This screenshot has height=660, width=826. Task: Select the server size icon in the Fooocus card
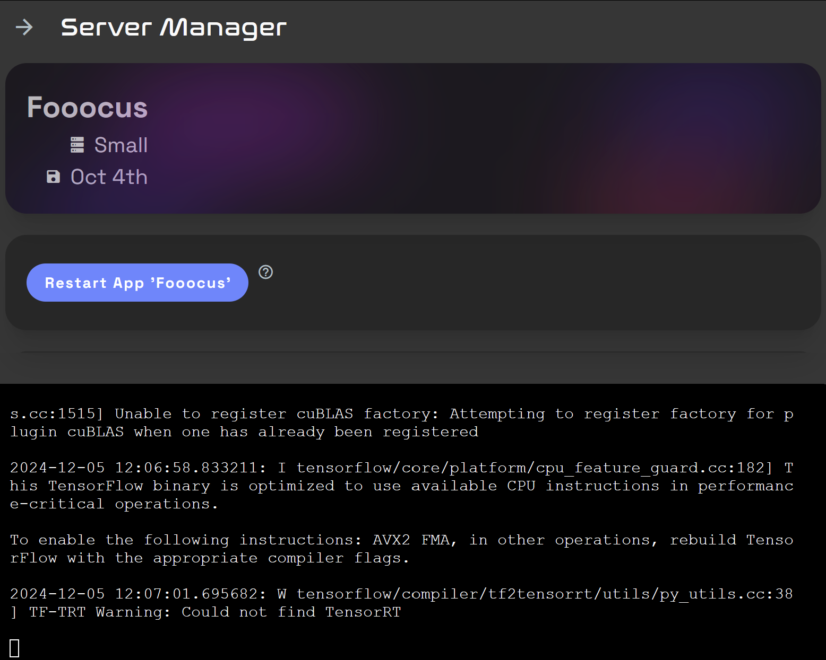[x=78, y=145]
